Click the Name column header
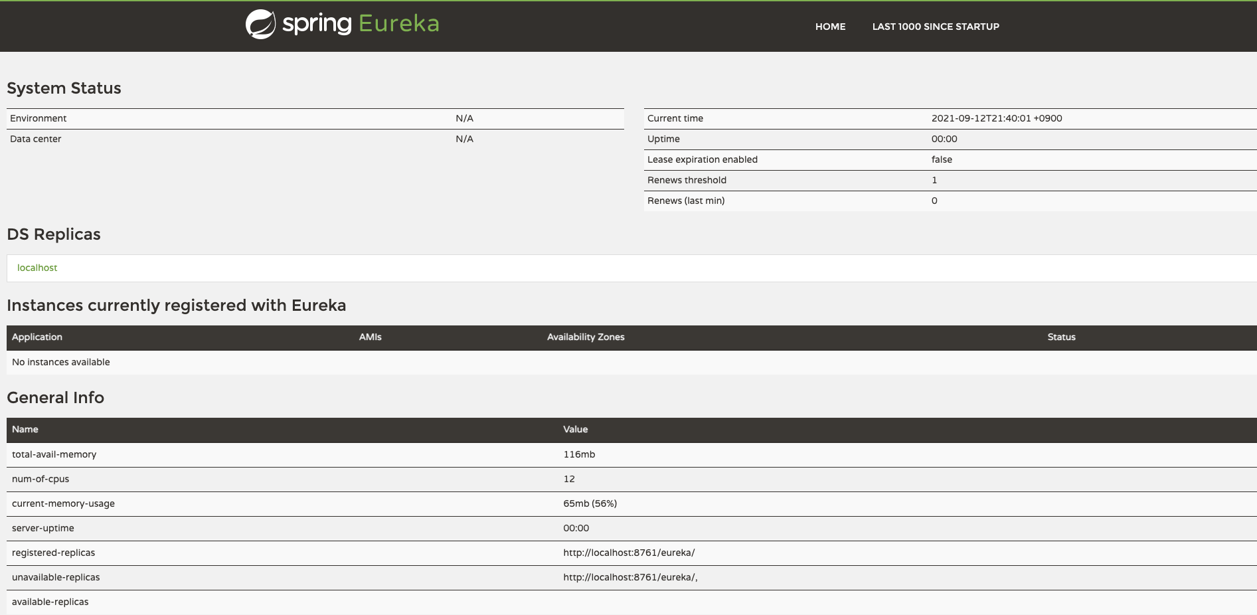 point(25,430)
